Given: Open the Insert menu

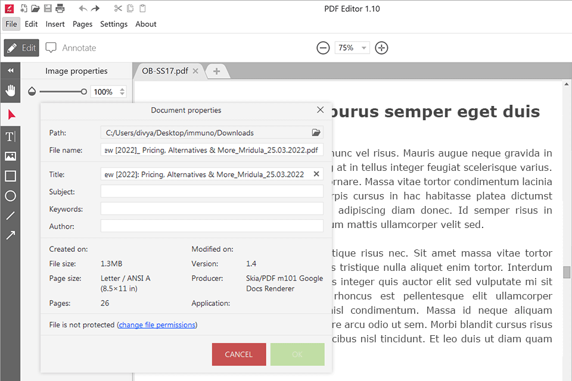Looking at the screenshot, I should click(55, 24).
